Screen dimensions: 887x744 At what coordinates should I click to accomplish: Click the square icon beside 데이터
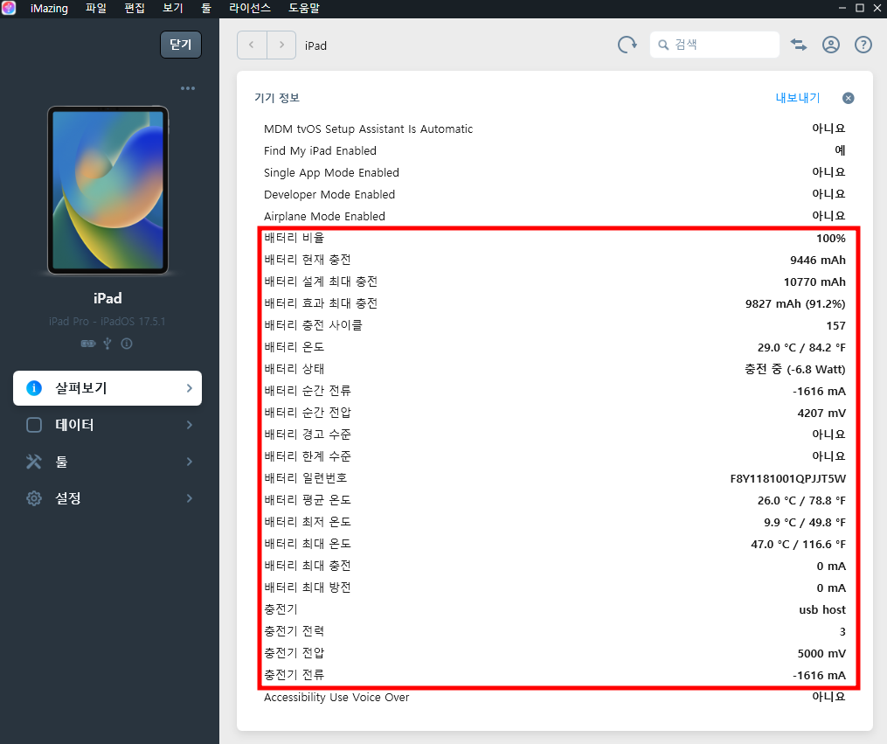[x=34, y=425]
